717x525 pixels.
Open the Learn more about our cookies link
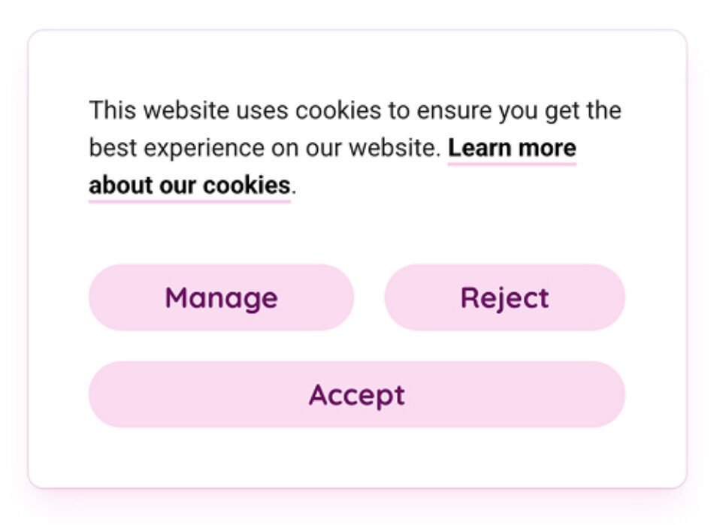tap(512, 148)
